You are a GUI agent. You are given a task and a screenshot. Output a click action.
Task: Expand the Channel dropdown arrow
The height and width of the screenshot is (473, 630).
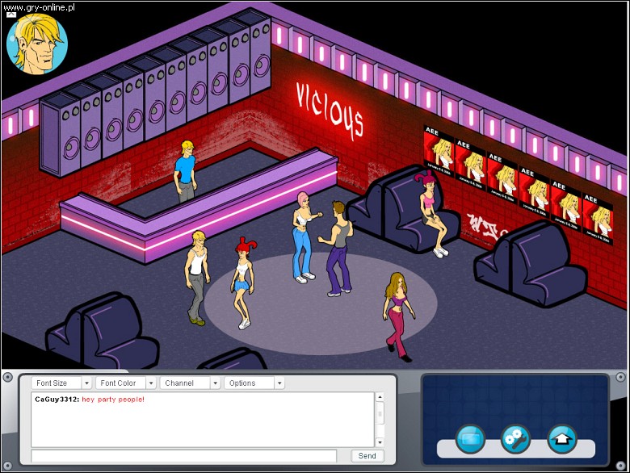(216, 383)
